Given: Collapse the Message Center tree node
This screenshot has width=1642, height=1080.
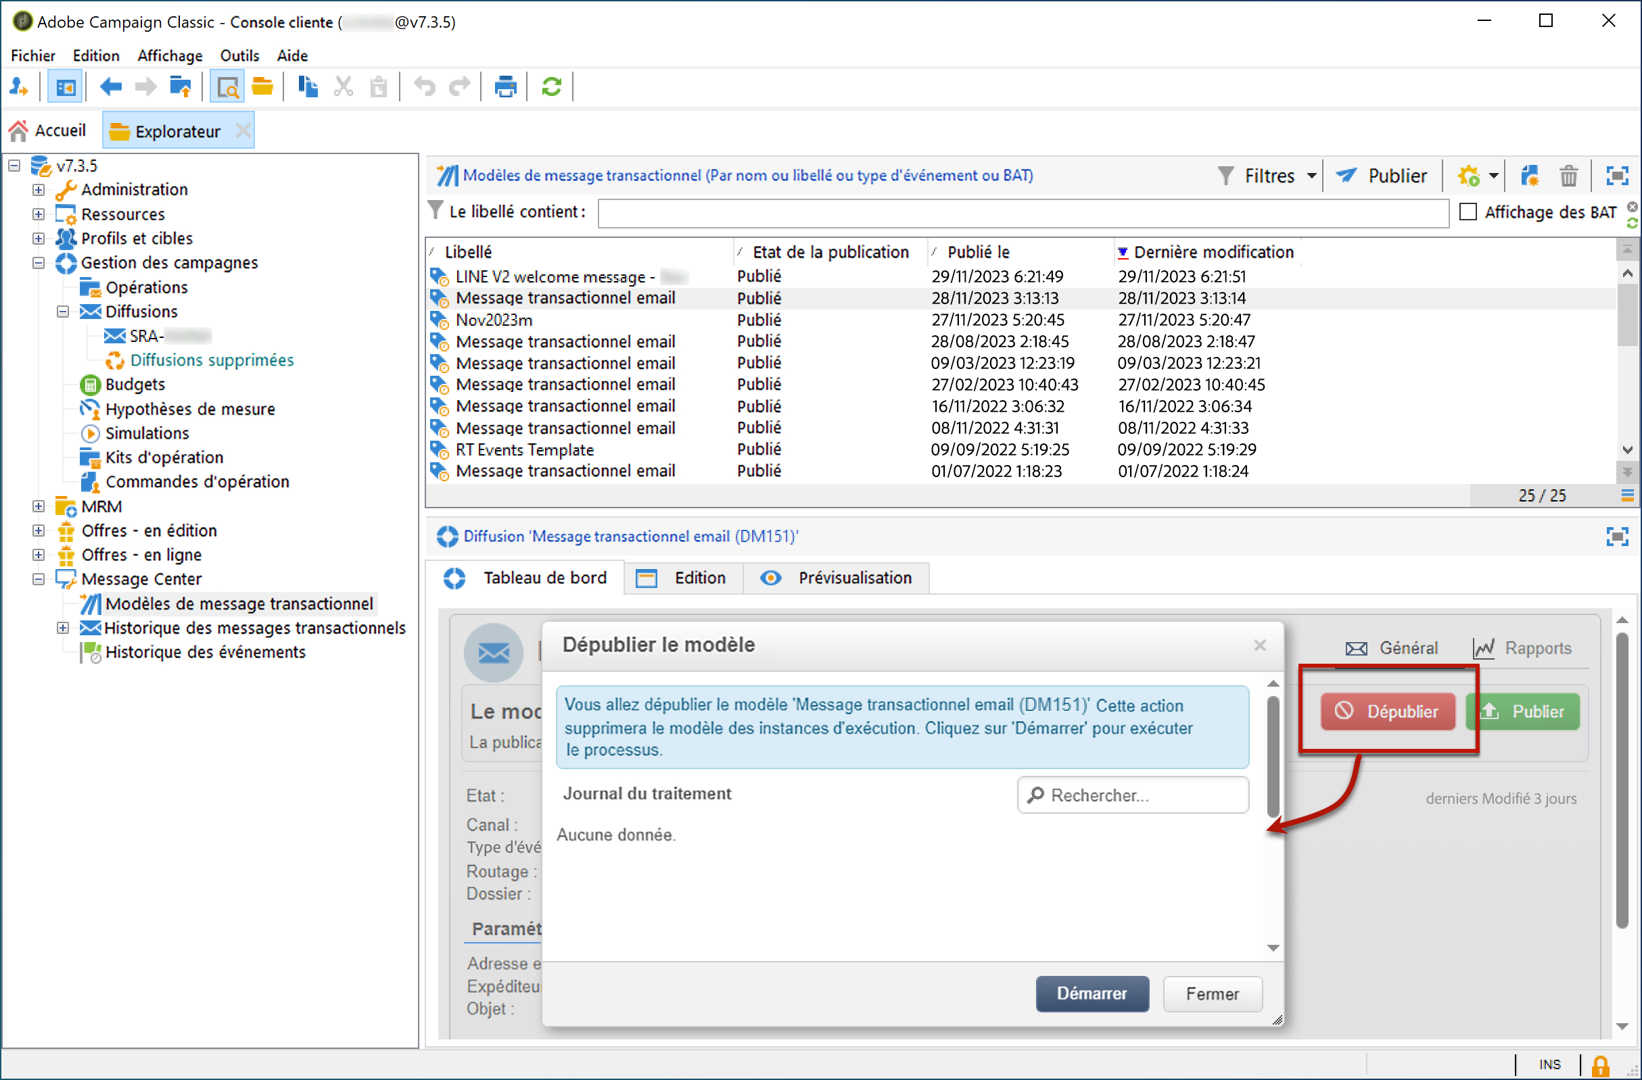Looking at the screenshot, I should (x=39, y=579).
